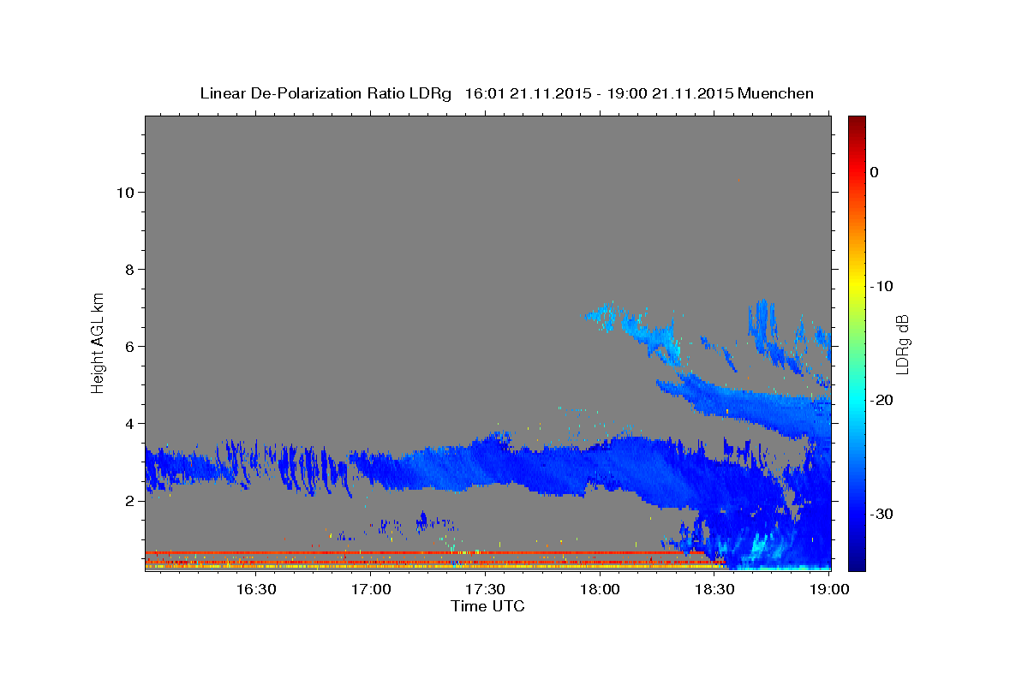Click the plot title 'Linear De-Polarization Ratio LDRg'

[x=326, y=93]
